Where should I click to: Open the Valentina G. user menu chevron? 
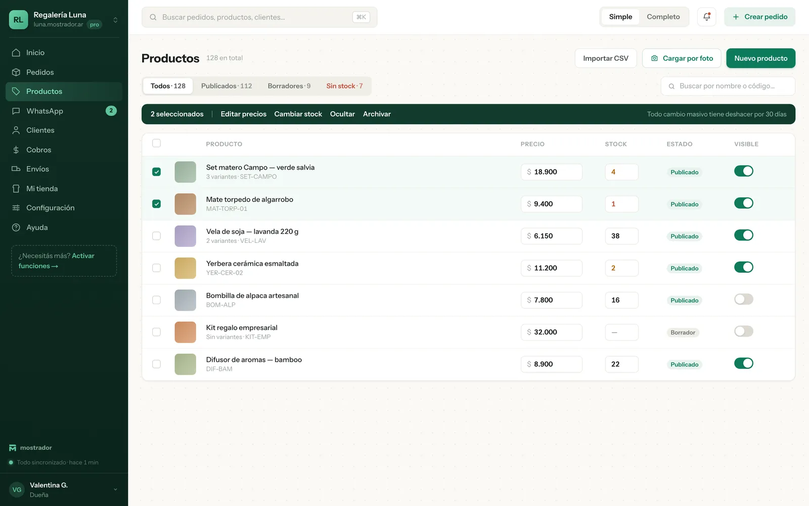coord(115,489)
